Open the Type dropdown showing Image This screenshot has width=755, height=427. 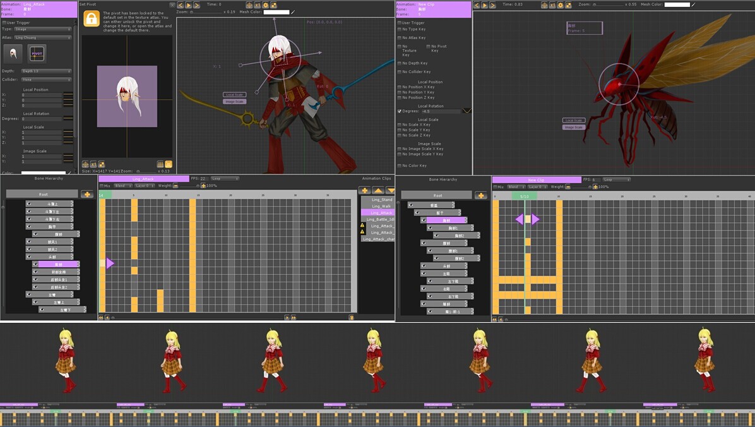(x=43, y=30)
